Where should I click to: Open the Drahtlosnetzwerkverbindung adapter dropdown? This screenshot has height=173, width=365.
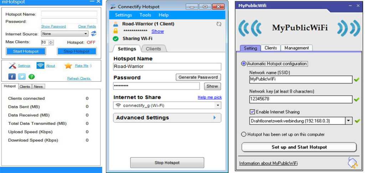click(x=349, y=121)
